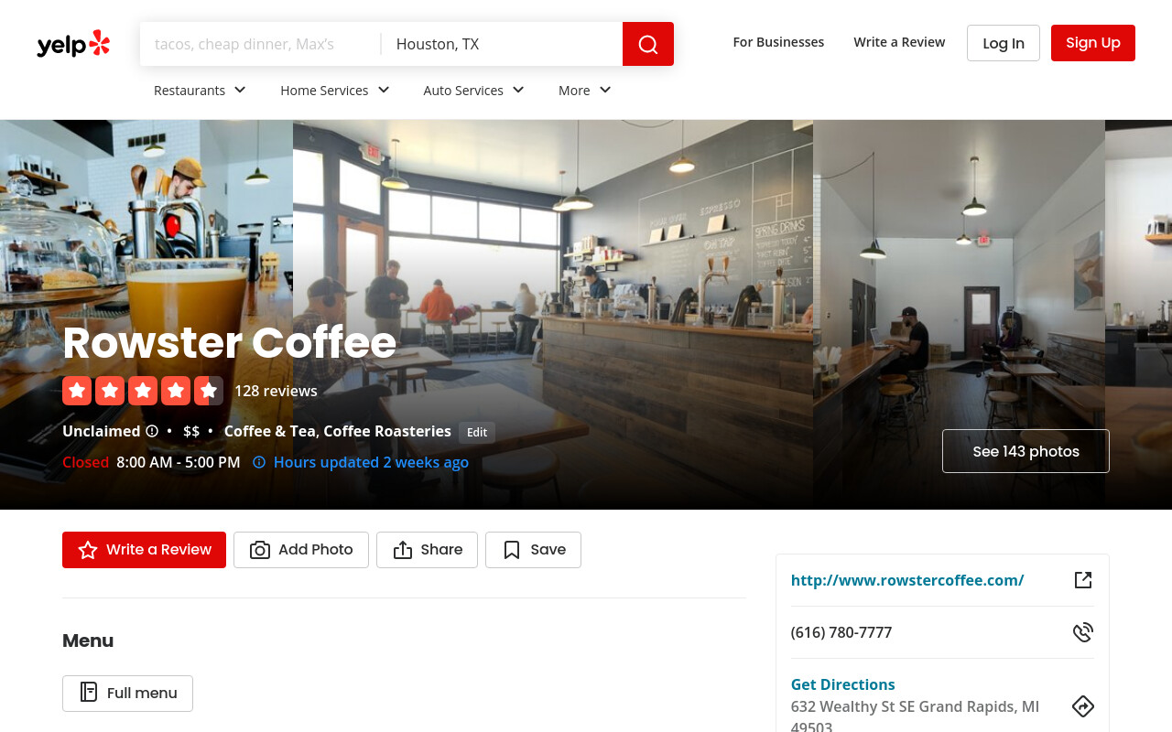The height and width of the screenshot is (732, 1172).
Task: Click Hours updated 2 weeks ago link
Action: (371, 462)
